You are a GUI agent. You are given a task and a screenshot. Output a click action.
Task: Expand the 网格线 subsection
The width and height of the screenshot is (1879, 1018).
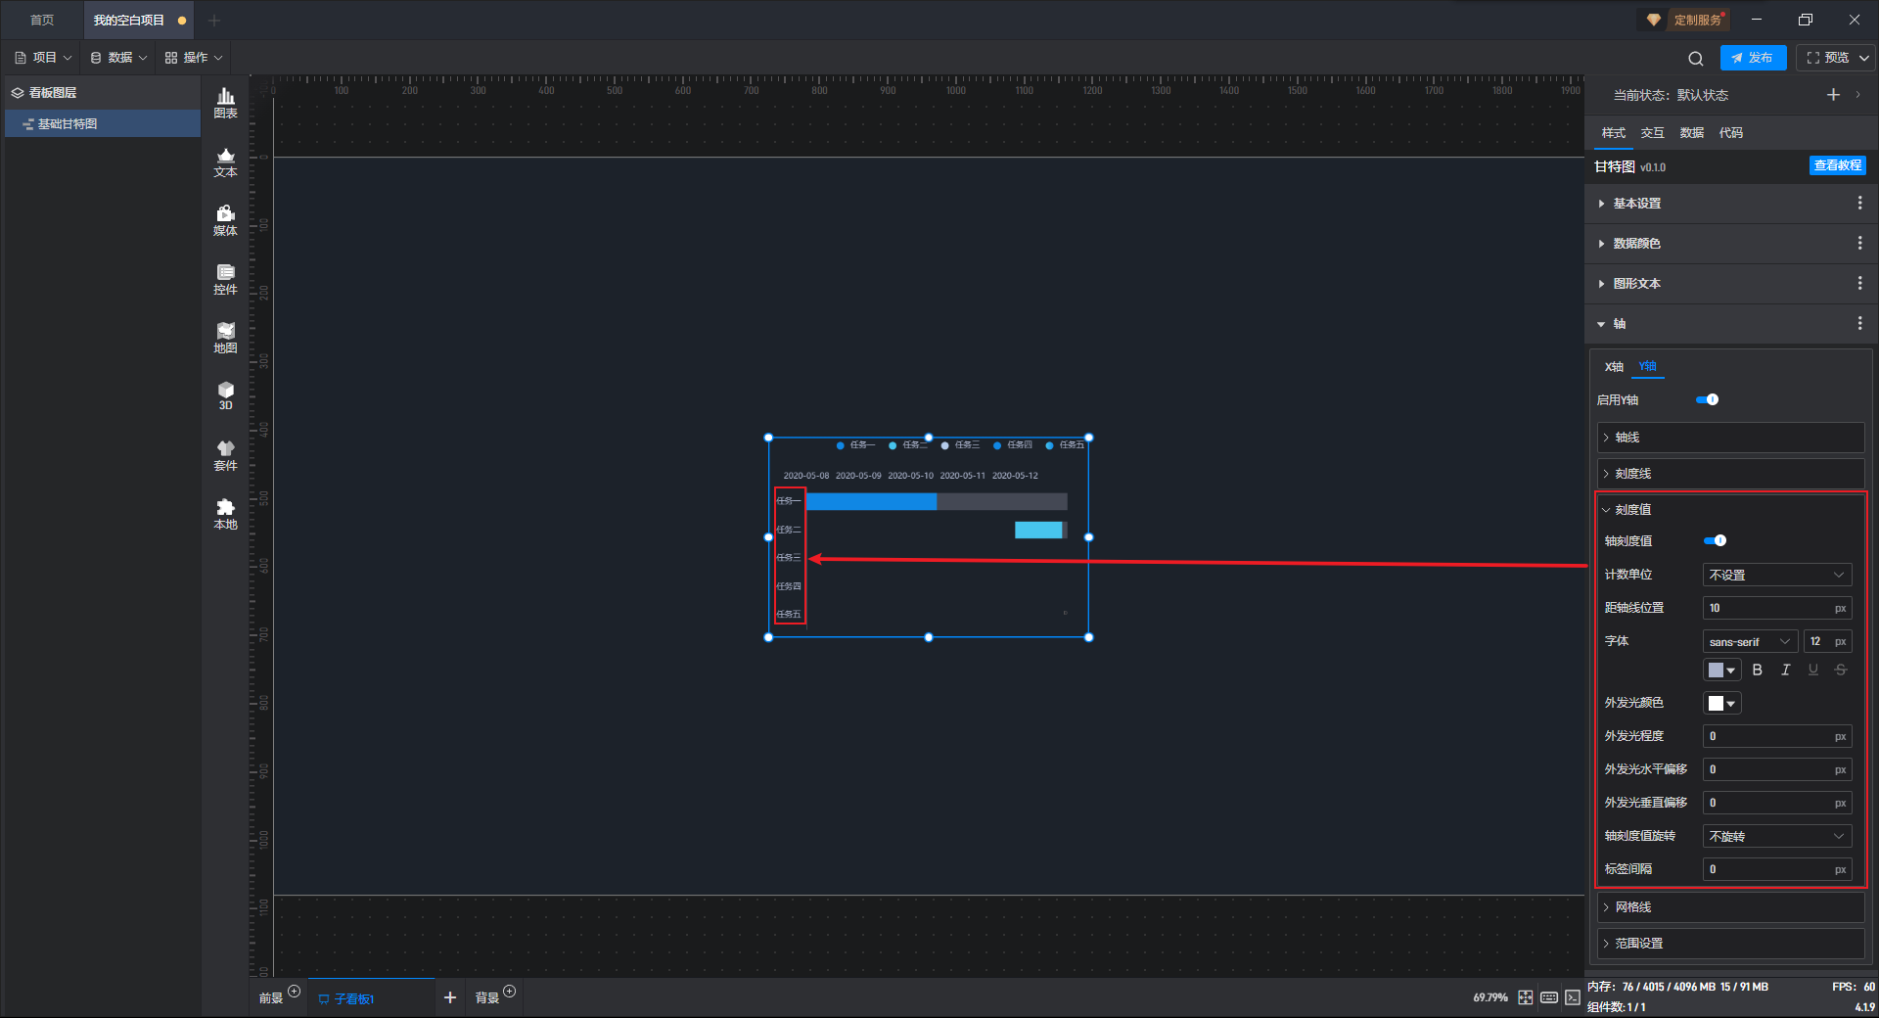[1730, 907]
